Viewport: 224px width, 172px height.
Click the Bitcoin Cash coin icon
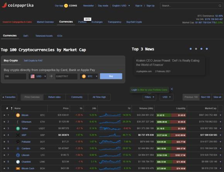click(x=18, y=169)
